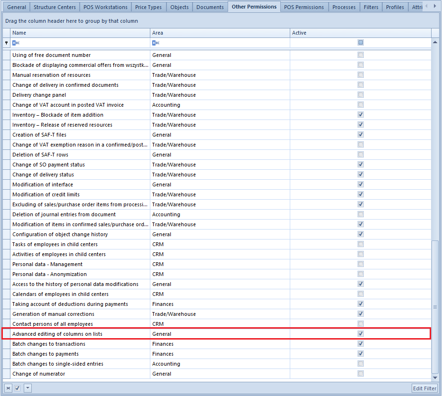Enable Deletion of SAF-T rows checkbox
The height and width of the screenshot is (396, 442).
(x=360, y=155)
